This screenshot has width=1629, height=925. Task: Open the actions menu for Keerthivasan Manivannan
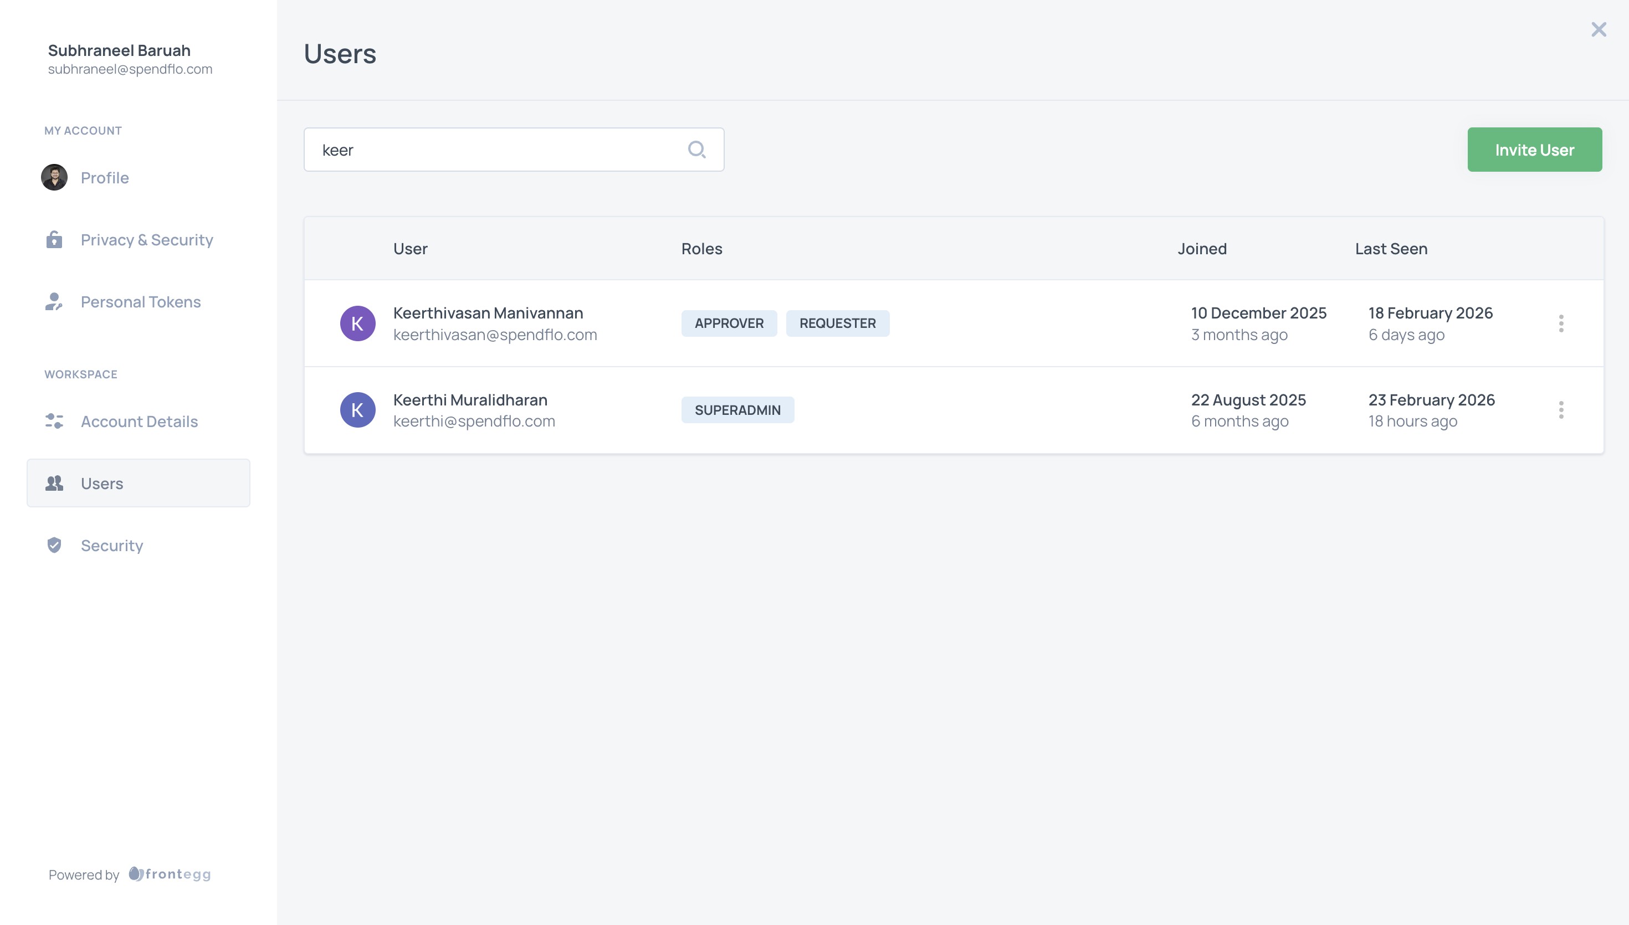(1561, 323)
